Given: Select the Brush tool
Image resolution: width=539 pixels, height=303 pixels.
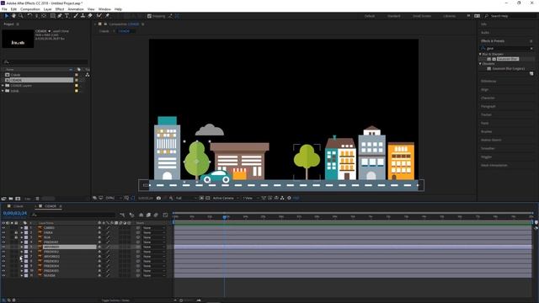Looking at the screenshot, I should click(x=76, y=16).
